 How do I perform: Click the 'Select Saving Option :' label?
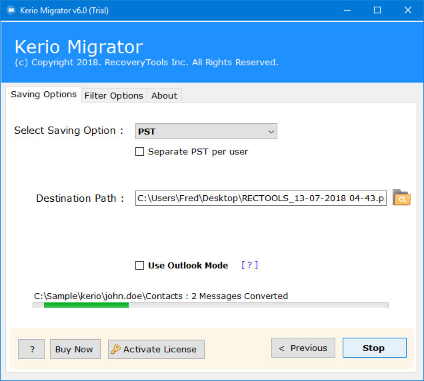point(69,131)
